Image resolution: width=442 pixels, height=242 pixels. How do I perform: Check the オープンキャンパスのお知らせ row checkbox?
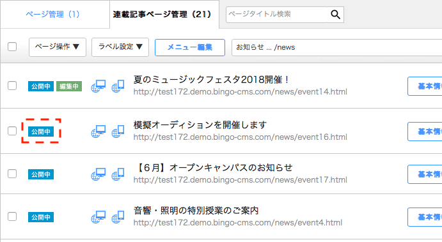(x=12, y=174)
